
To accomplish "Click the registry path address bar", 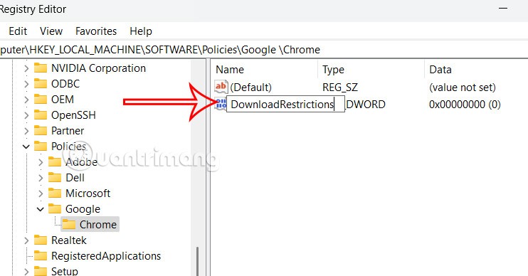I will tap(264, 50).
